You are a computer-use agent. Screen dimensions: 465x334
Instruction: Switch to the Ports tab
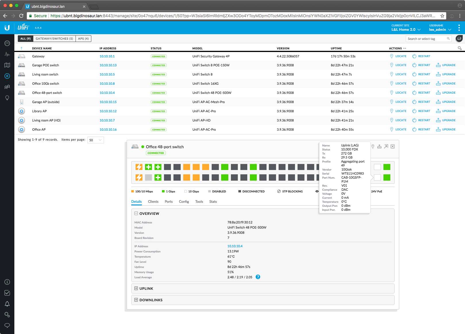coord(169,202)
